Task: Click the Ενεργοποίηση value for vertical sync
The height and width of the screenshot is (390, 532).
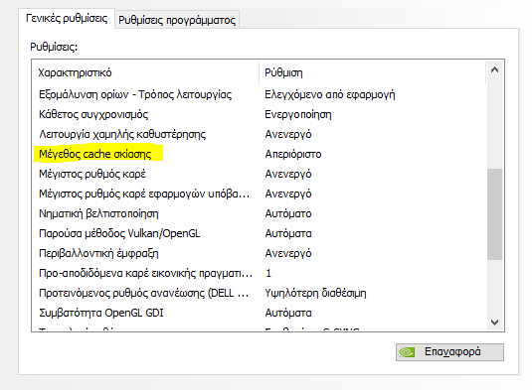Action: point(298,114)
